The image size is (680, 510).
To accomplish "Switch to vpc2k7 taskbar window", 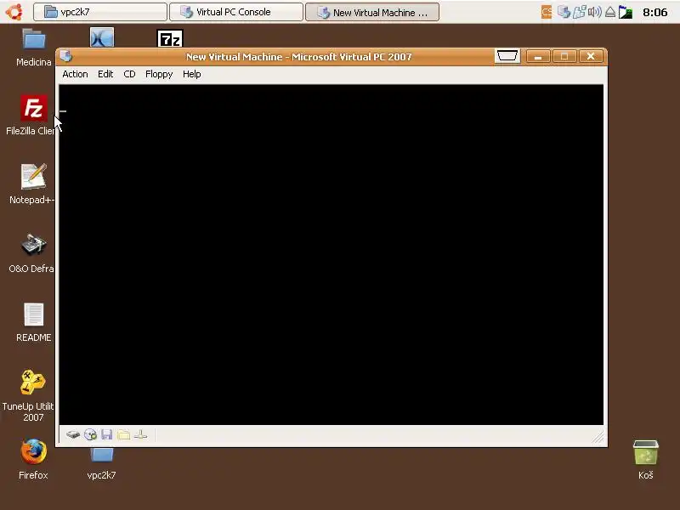I will click(100, 12).
